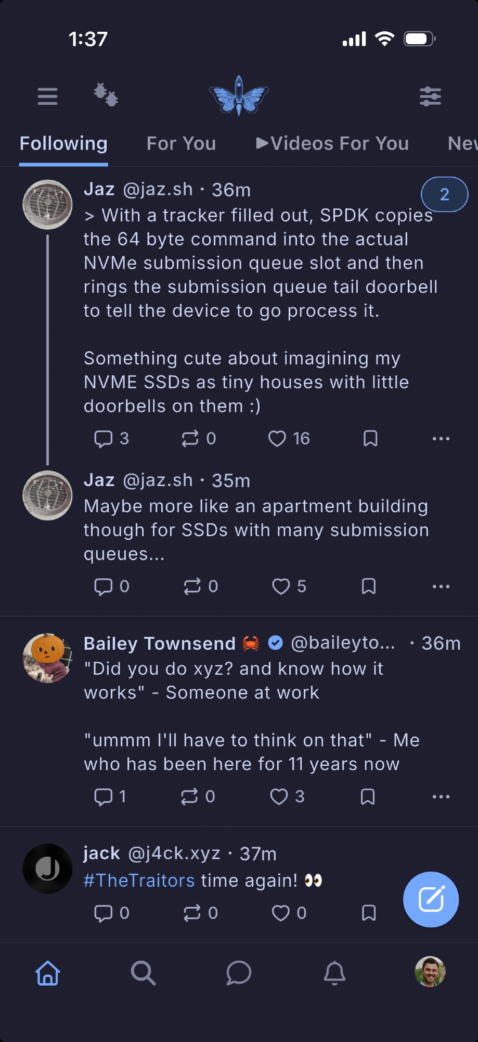Open the notifications bell tab
The width and height of the screenshot is (478, 1042).
pyautogui.click(x=334, y=973)
